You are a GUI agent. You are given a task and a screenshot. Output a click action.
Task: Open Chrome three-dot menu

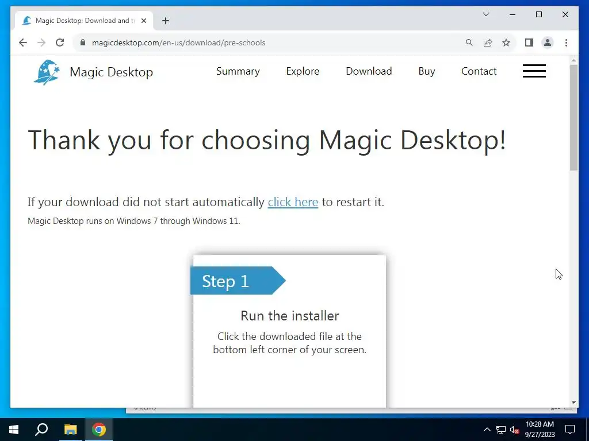coord(566,42)
